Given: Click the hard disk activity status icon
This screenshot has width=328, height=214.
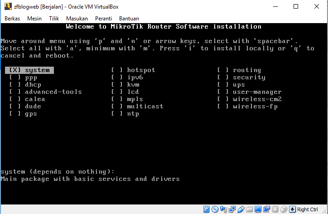Looking at the screenshot, I should [x=206, y=209].
